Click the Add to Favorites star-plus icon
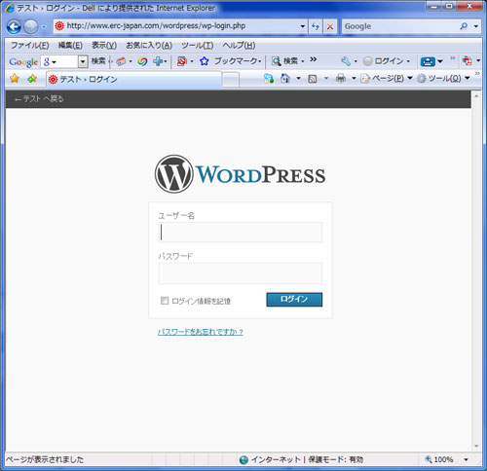The height and width of the screenshot is (471, 487). [32, 79]
